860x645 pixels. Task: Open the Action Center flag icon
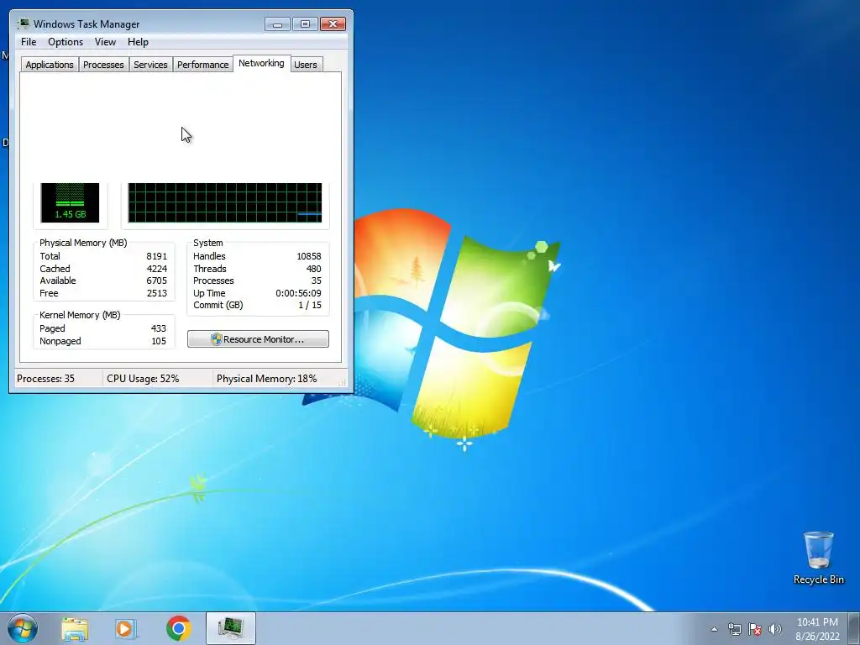(755, 629)
